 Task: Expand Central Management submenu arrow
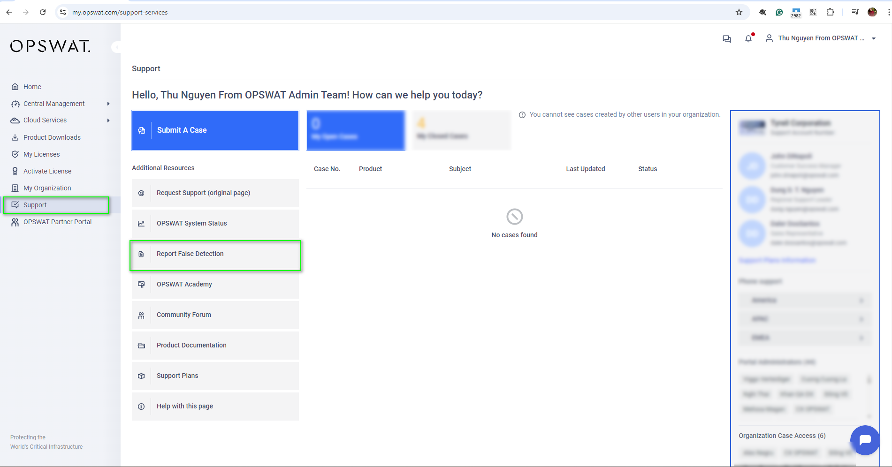point(108,104)
